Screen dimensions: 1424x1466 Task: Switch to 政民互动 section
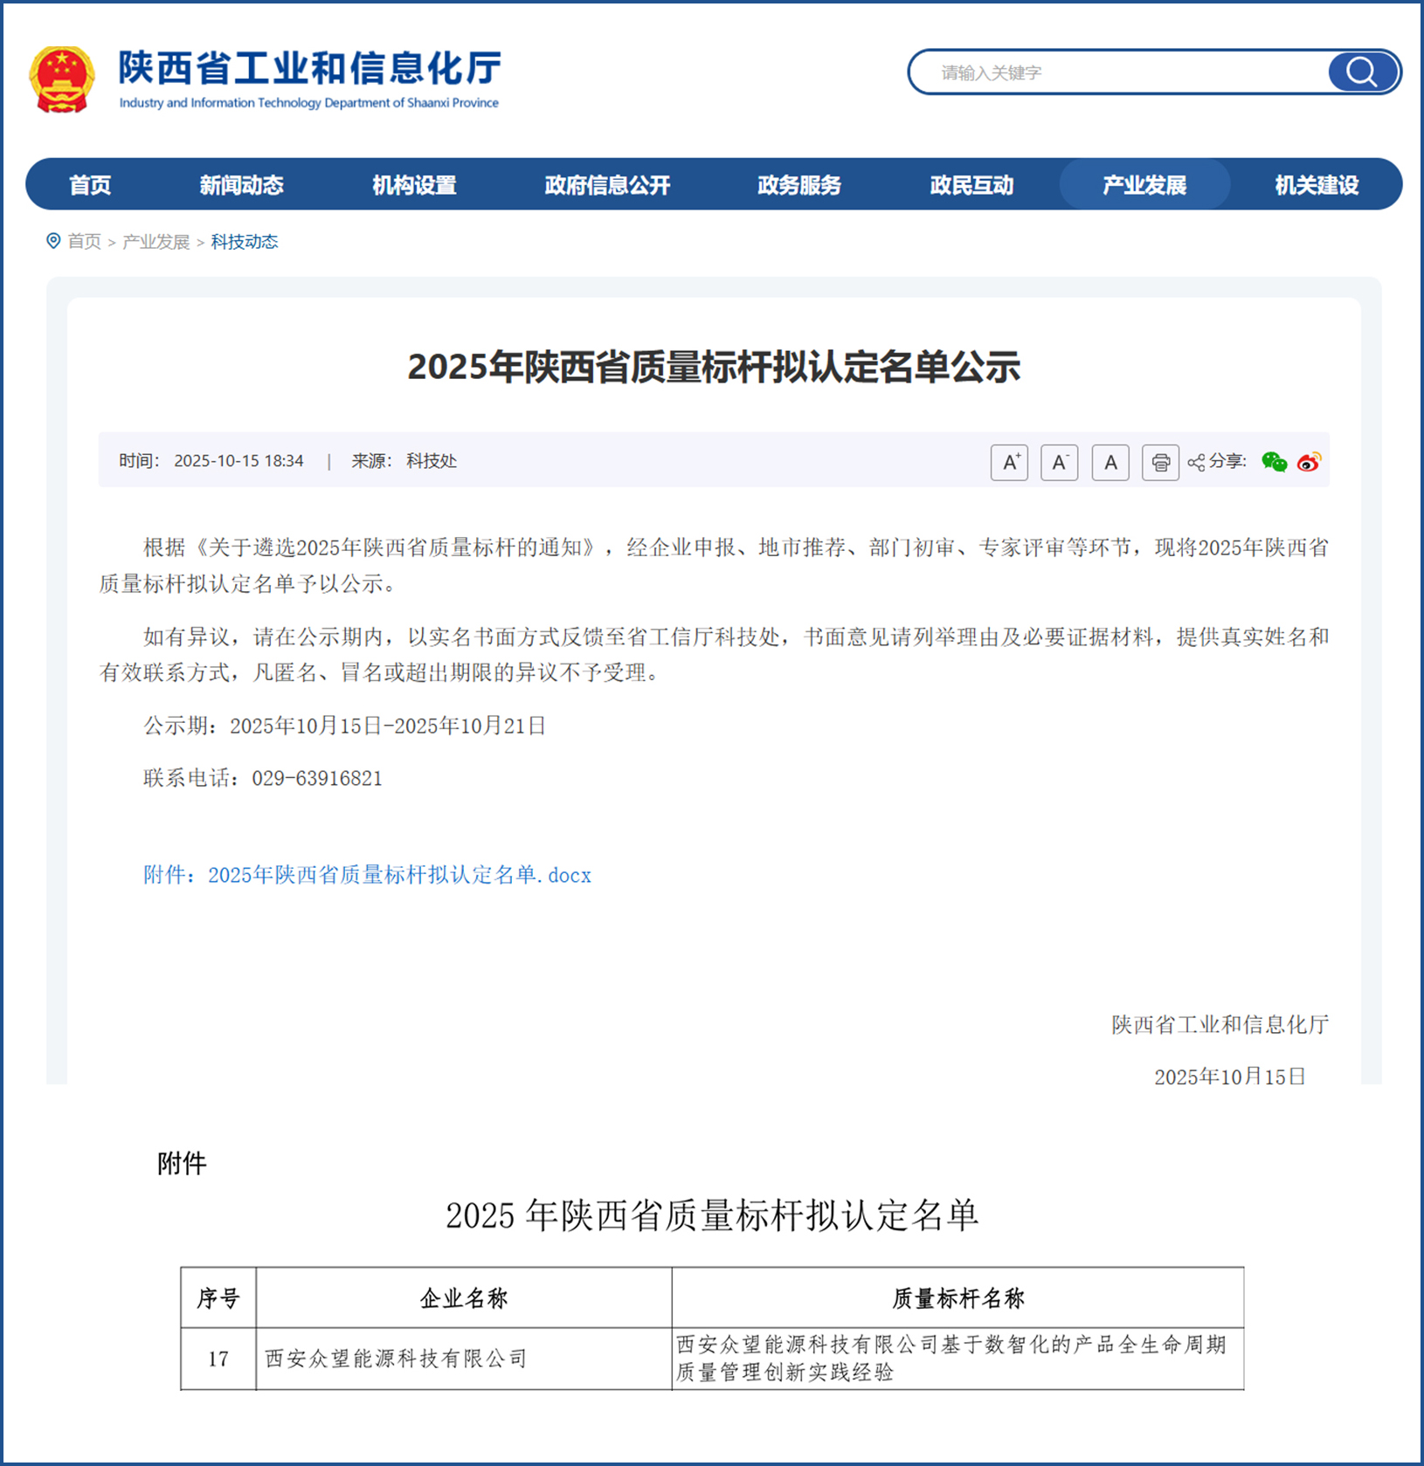(x=971, y=185)
